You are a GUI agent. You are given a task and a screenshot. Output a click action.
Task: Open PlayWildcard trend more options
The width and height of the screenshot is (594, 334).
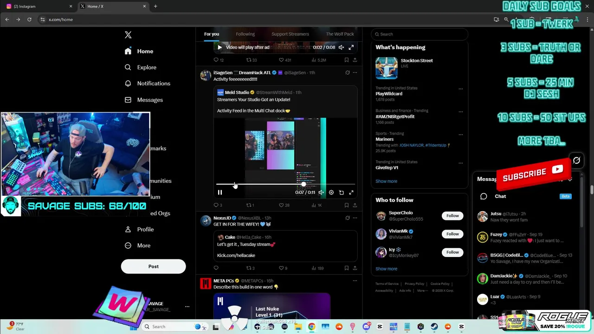pyautogui.click(x=460, y=89)
